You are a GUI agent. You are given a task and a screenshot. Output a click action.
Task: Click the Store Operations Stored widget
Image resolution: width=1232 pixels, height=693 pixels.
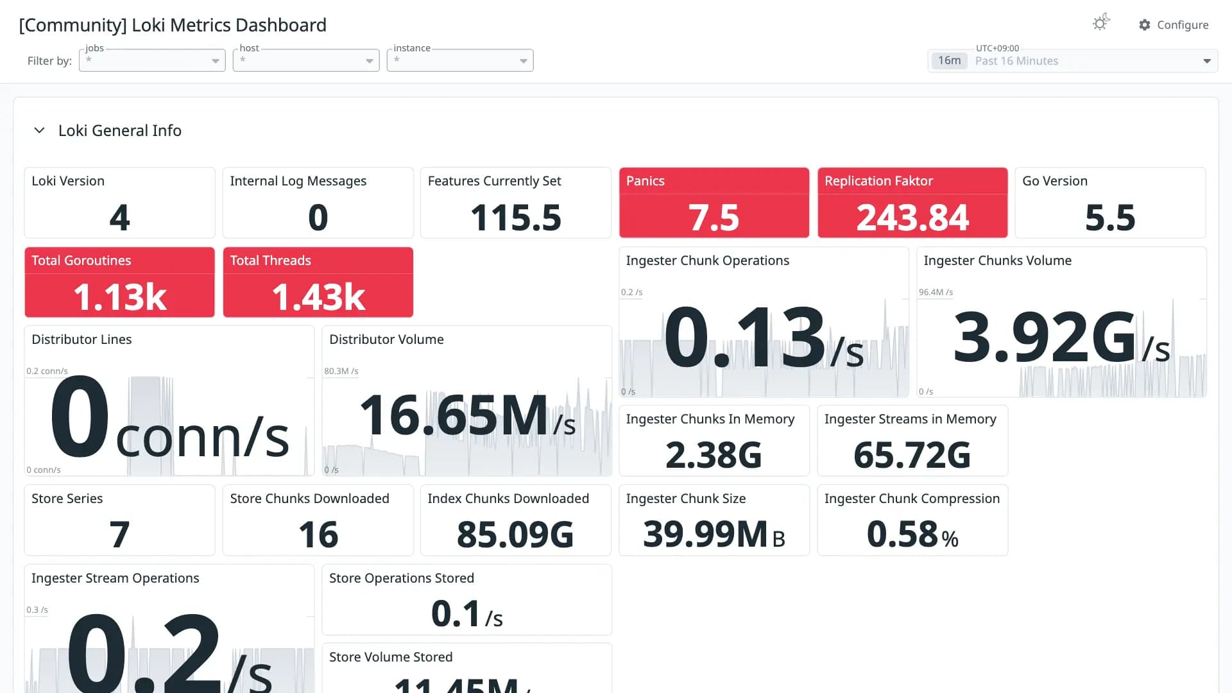tap(467, 600)
